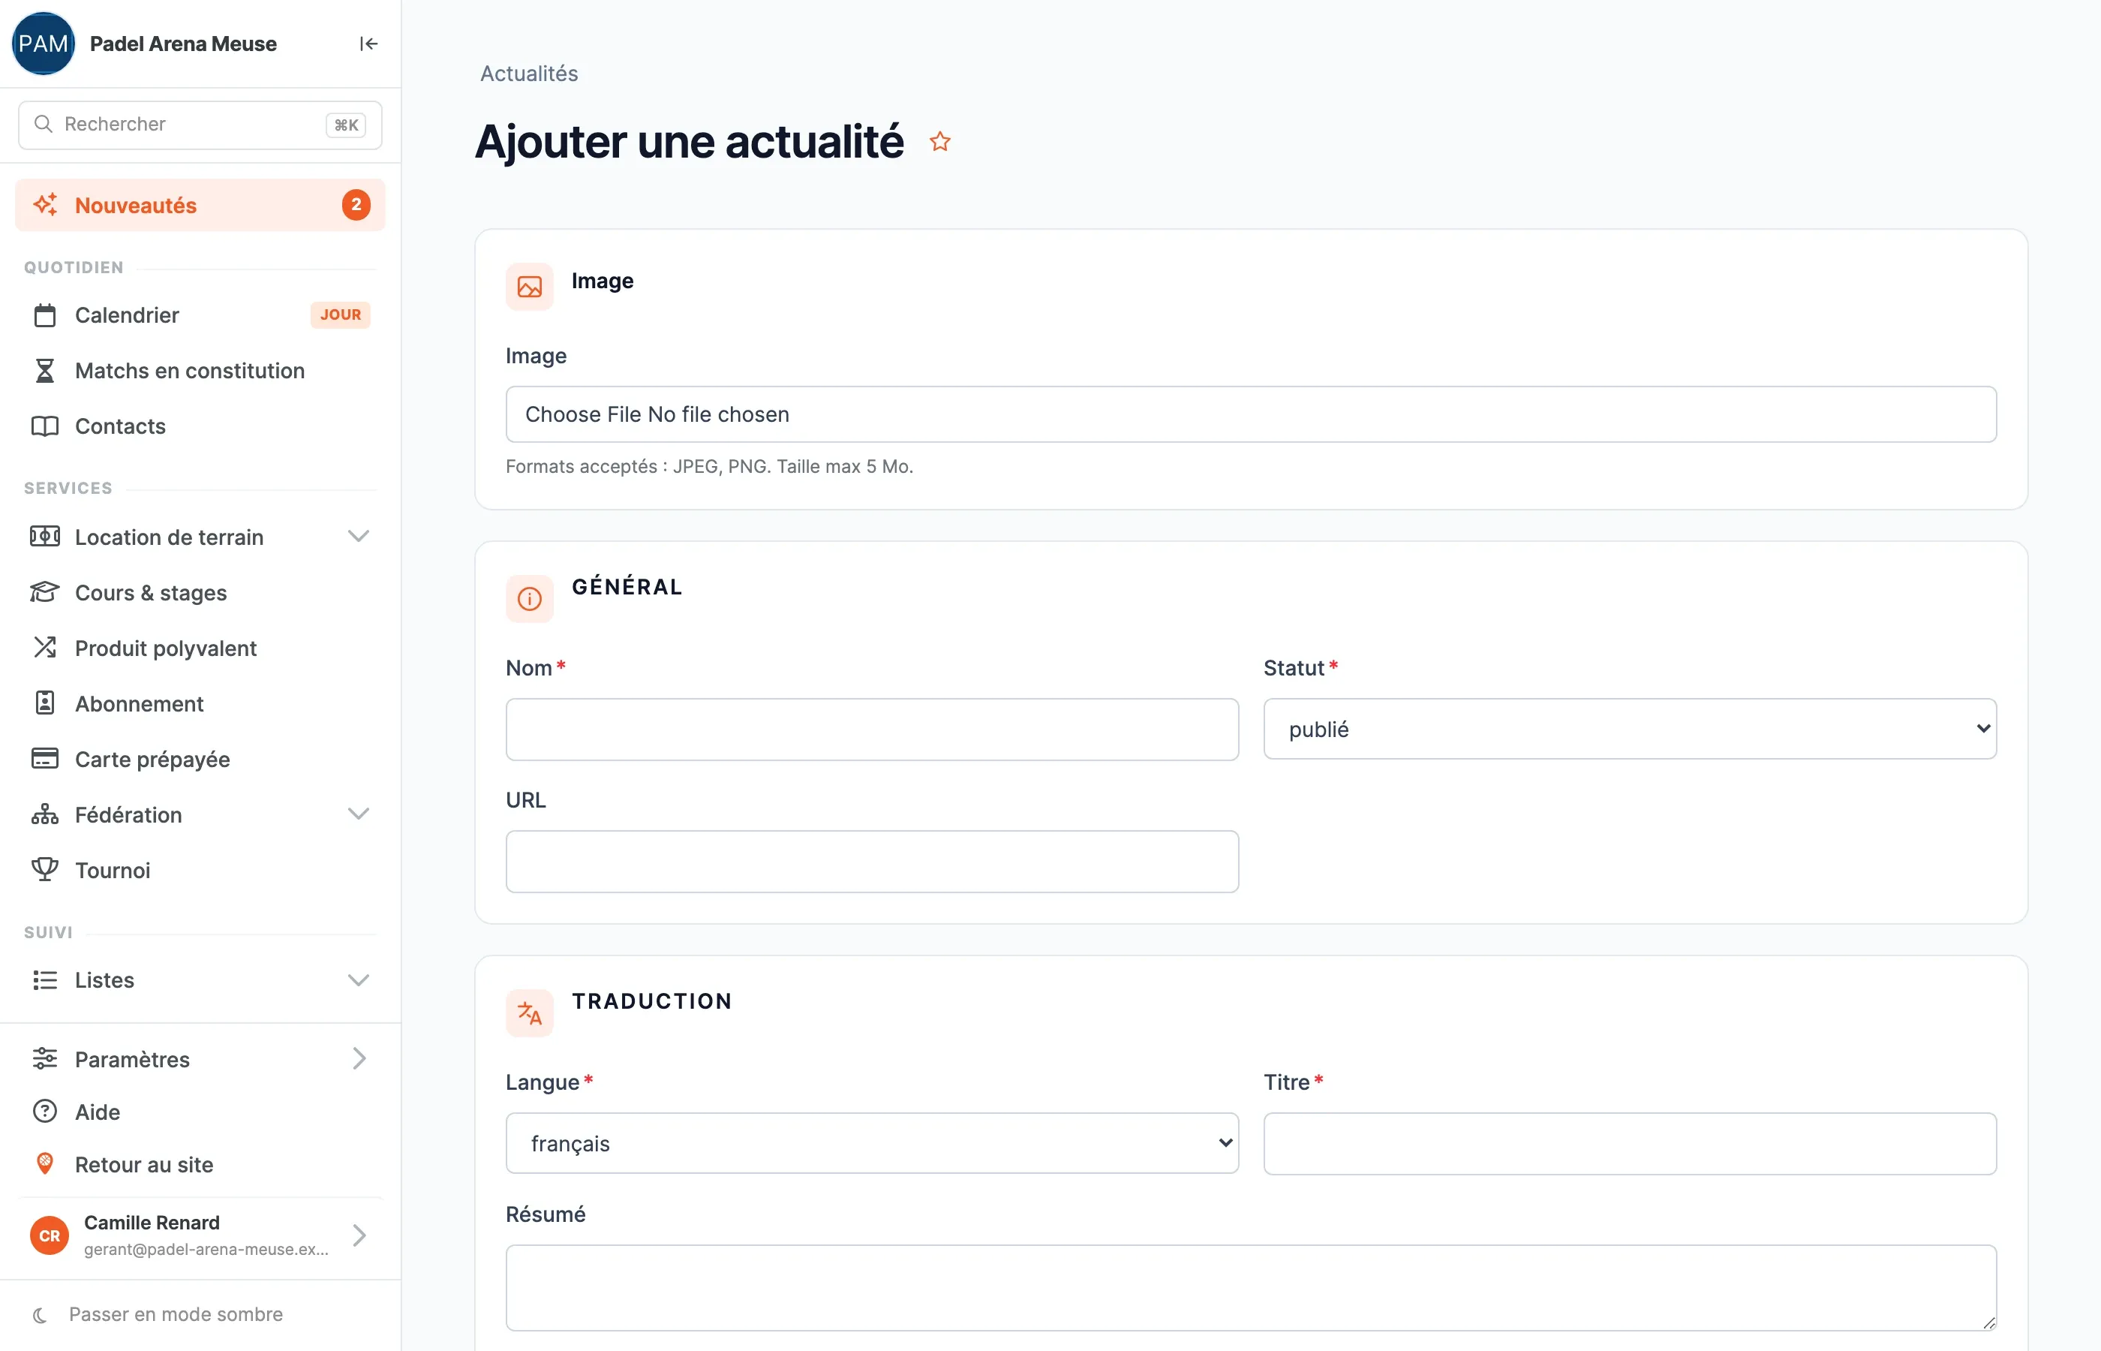Go to Matchs en constitution
The image size is (2101, 1351).
[200, 370]
